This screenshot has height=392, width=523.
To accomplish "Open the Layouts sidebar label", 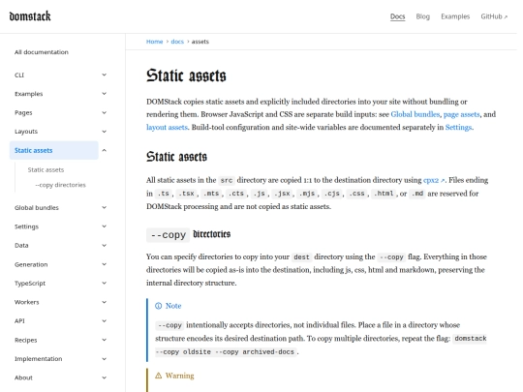I will click(x=26, y=132).
